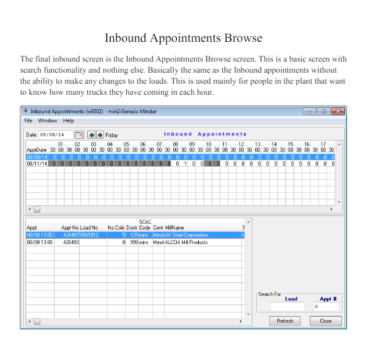Screen dimensions: 382x344
Task: Click the No Coils column header
Action: (x=116, y=227)
